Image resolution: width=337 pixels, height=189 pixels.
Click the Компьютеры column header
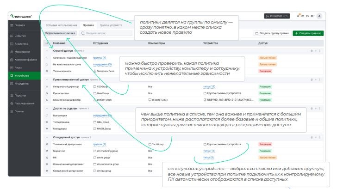pyautogui.click(x=156, y=43)
